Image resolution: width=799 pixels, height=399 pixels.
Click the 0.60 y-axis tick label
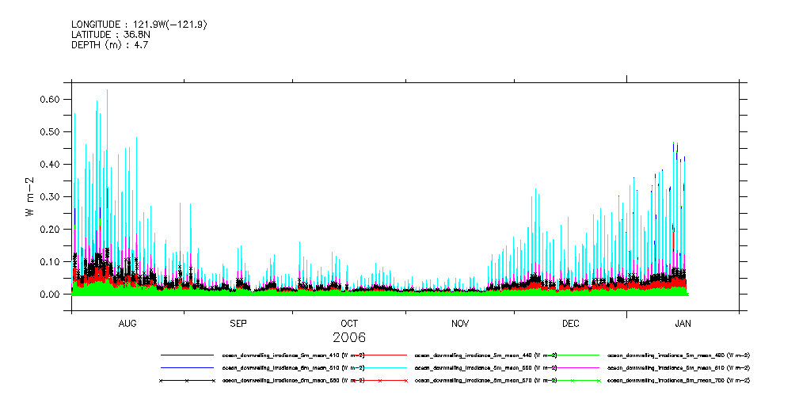[50, 99]
